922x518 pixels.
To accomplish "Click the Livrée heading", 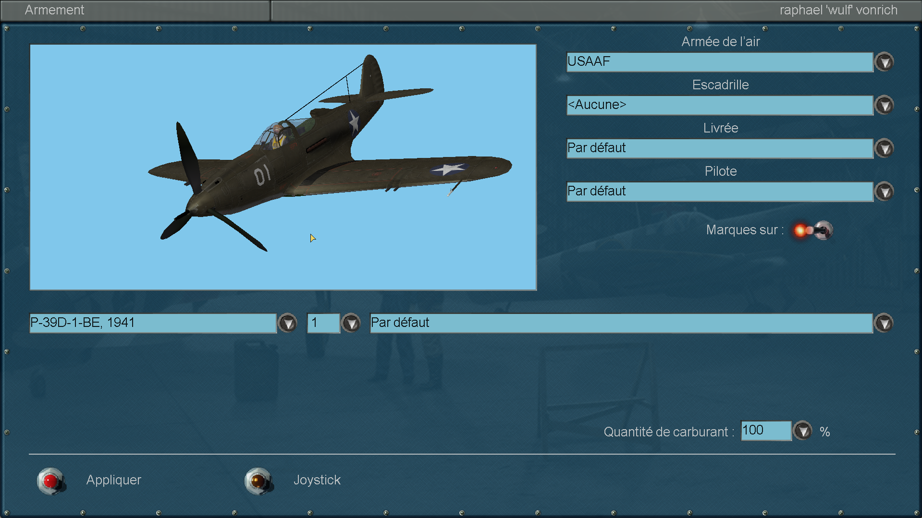I will tap(721, 128).
